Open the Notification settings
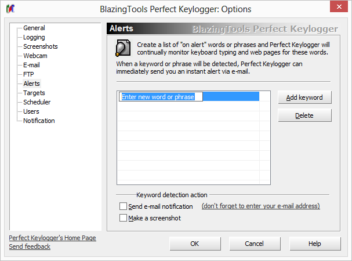Viewport: 352px width, 261px height. coord(39,121)
